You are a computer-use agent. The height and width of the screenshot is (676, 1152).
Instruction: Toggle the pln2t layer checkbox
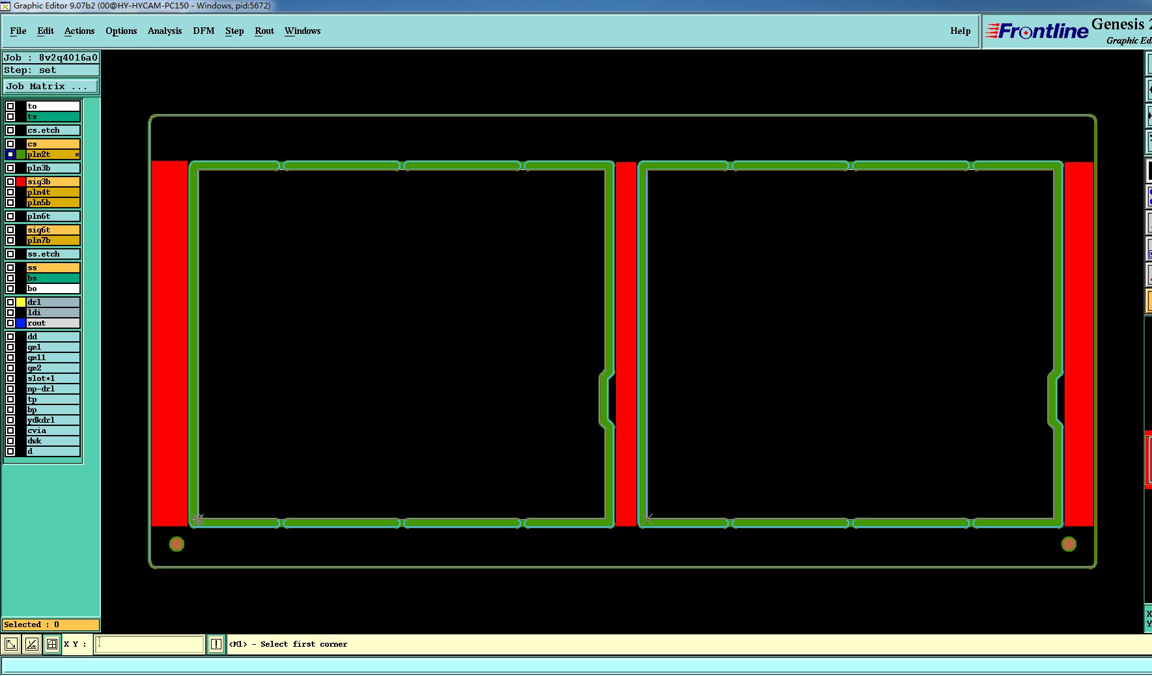pos(10,154)
